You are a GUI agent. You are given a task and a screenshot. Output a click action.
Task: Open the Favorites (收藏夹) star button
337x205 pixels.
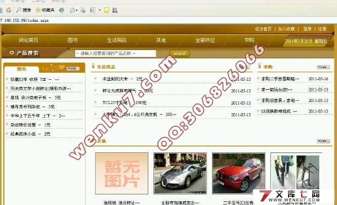coord(45,10)
